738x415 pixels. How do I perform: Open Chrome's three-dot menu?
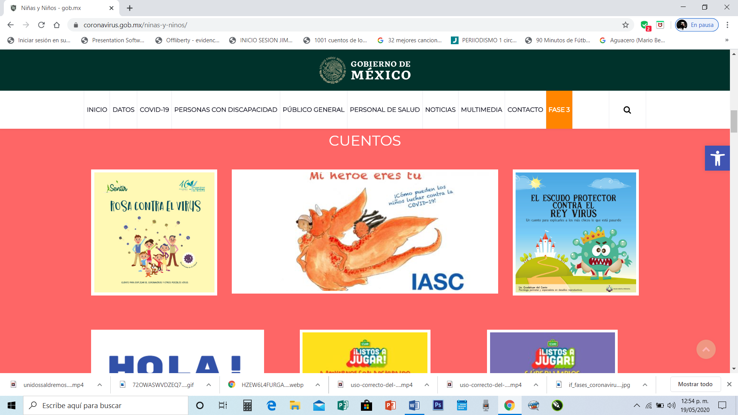point(727,25)
